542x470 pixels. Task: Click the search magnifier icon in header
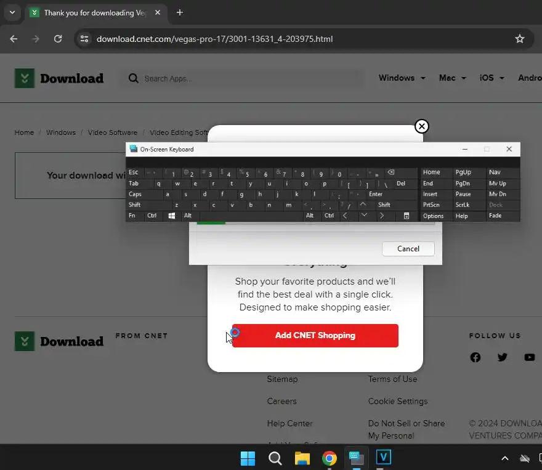coord(134,78)
